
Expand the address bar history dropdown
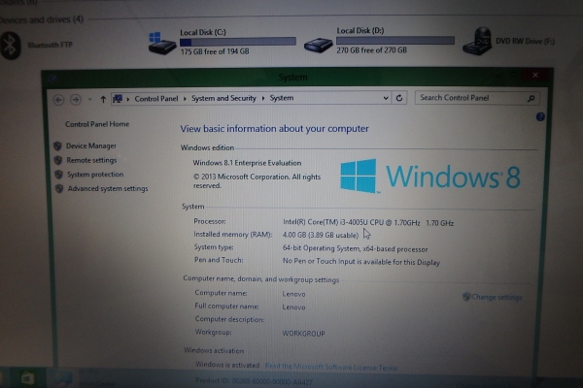[x=386, y=98]
